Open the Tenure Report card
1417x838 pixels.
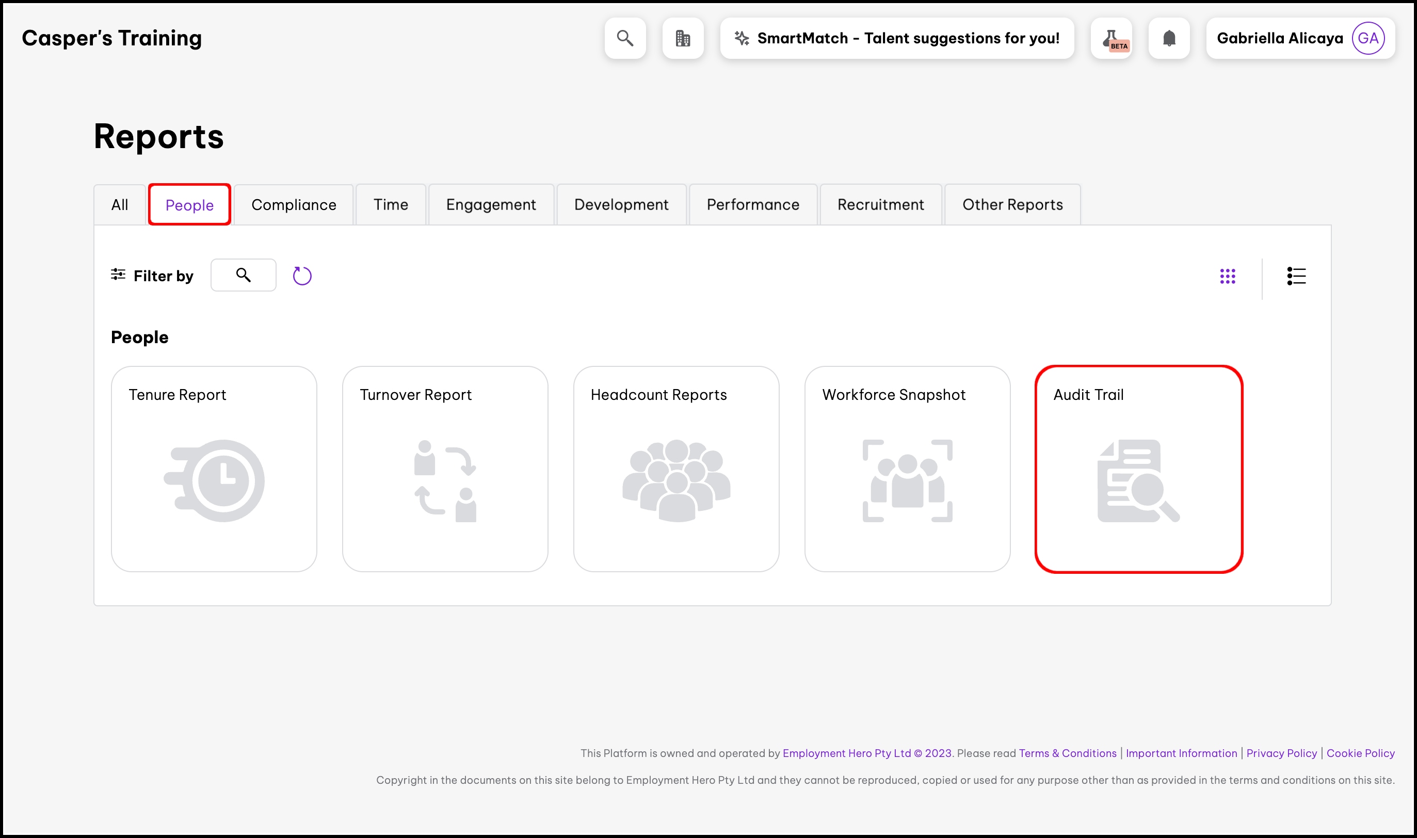[214, 469]
